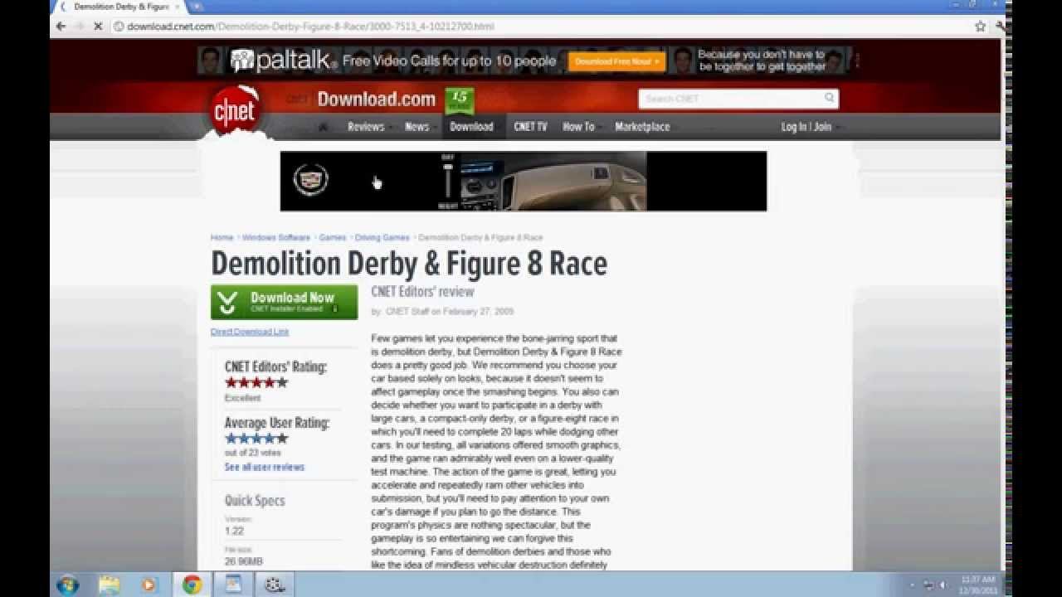Click the green Download Now button
The image size is (1062, 597).
coord(284,303)
